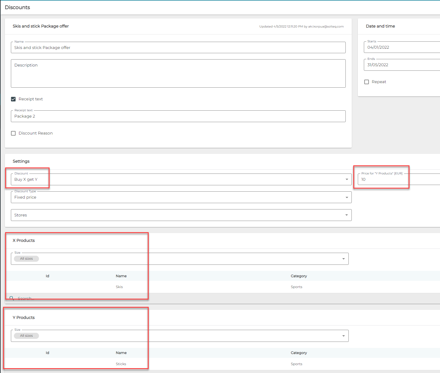
Task: Sort Y Products by Name column header
Action: pos(121,353)
